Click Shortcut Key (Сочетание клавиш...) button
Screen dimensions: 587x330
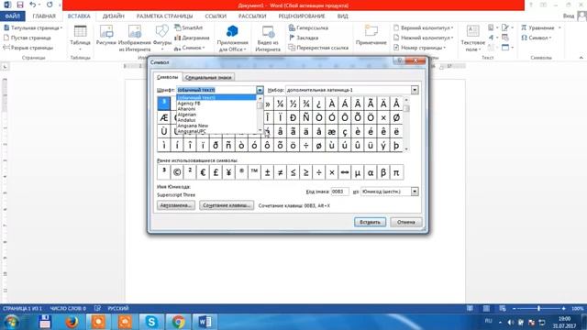[x=227, y=205]
